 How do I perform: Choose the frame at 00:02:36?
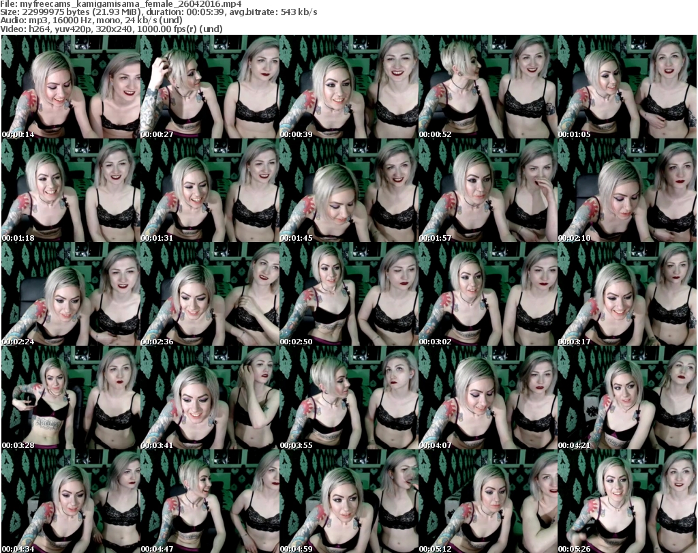coord(210,294)
